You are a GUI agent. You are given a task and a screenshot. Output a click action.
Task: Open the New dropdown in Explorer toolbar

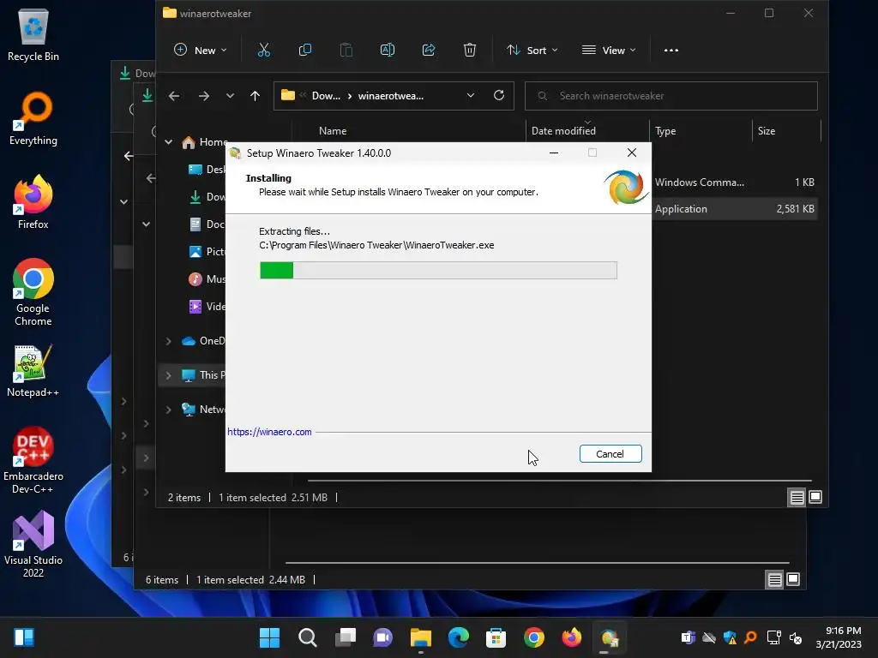(201, 51)
